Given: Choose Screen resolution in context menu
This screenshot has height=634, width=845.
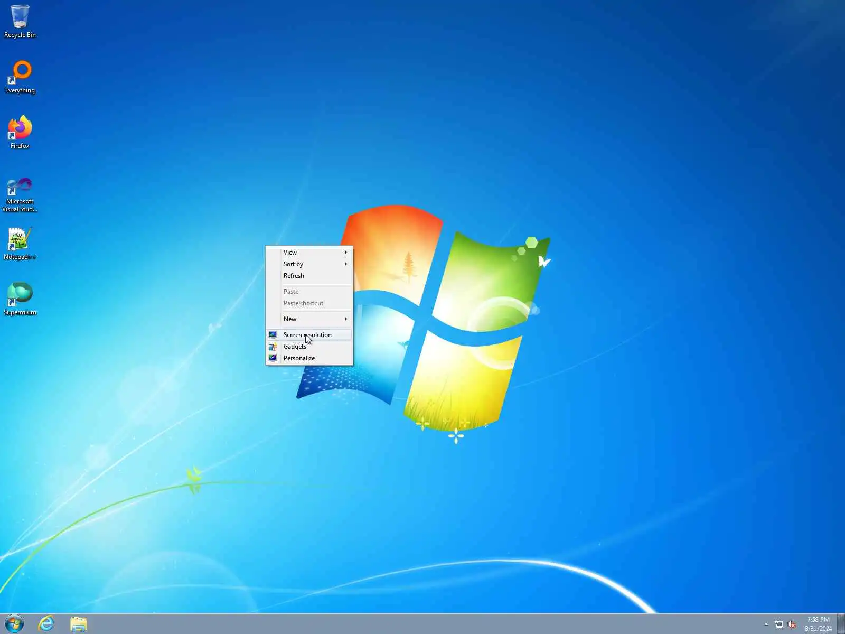Looking at the screenshot, I should pyautogui.click(x=309, y=335).
